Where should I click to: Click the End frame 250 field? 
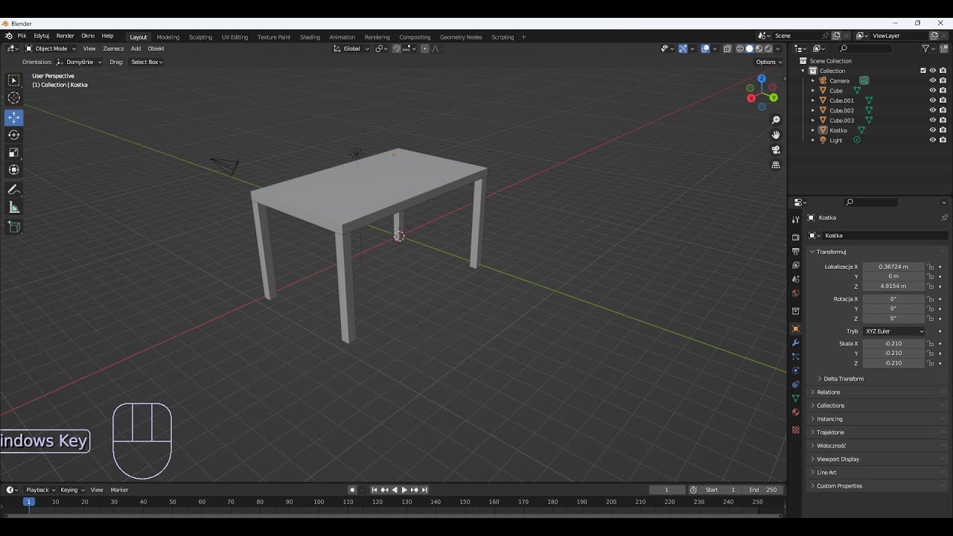point(763,490)
